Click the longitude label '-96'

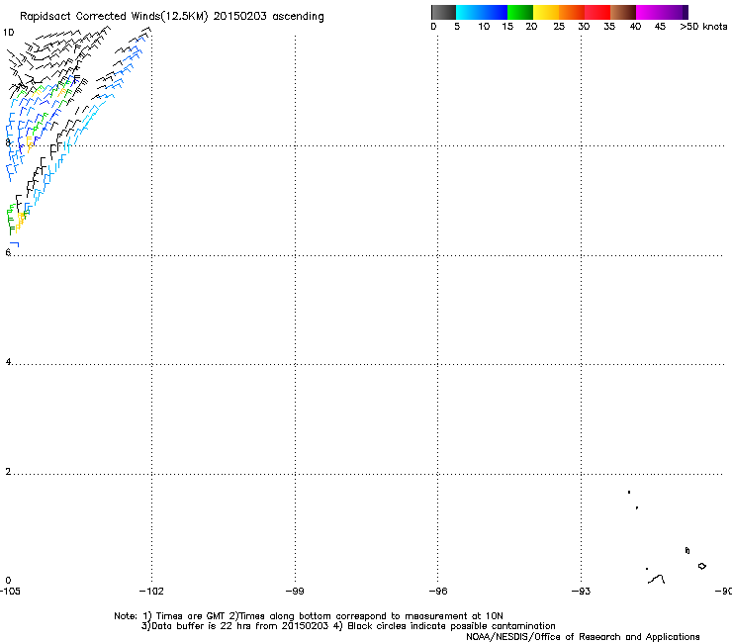pyautogui.click(x=438, y=592)
